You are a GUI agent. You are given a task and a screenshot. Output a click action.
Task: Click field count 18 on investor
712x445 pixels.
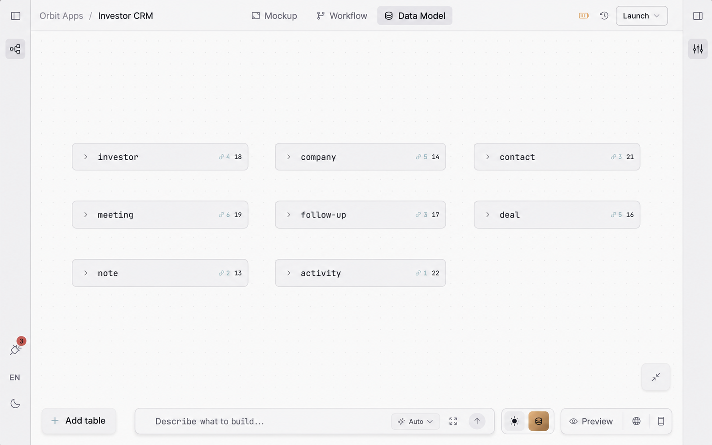pyautogui.click(x=238, y=157)
